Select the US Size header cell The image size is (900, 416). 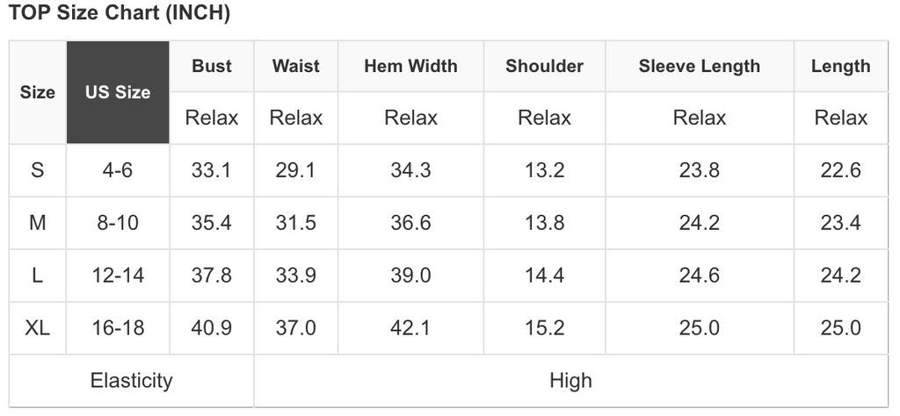point(118,92)
